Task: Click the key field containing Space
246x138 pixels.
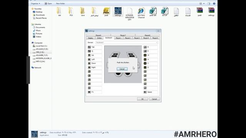Action: 152,92
